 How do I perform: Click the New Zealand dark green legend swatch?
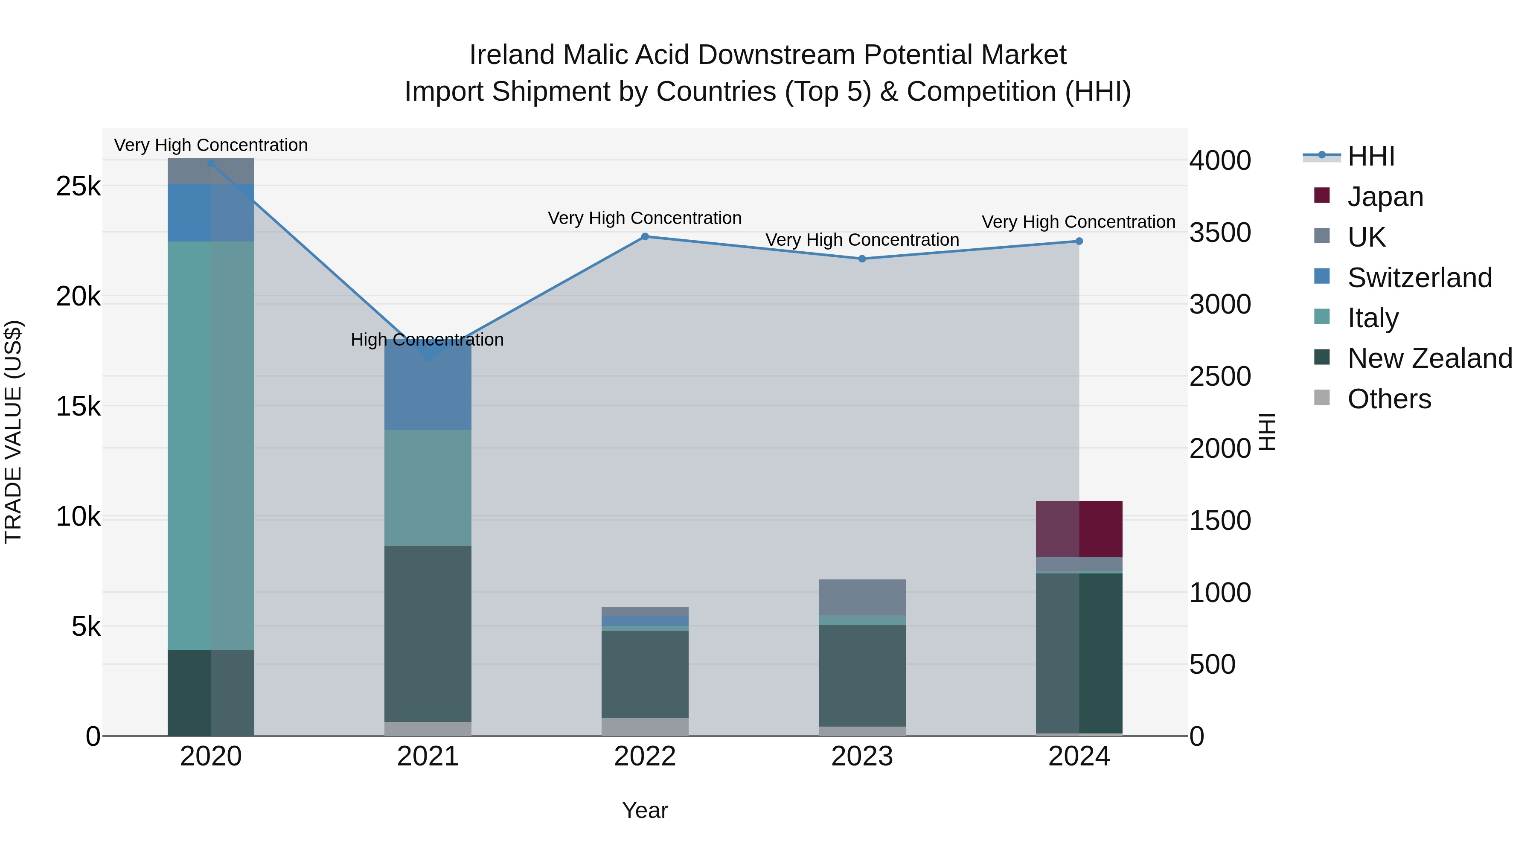[x=1322, y=357]
